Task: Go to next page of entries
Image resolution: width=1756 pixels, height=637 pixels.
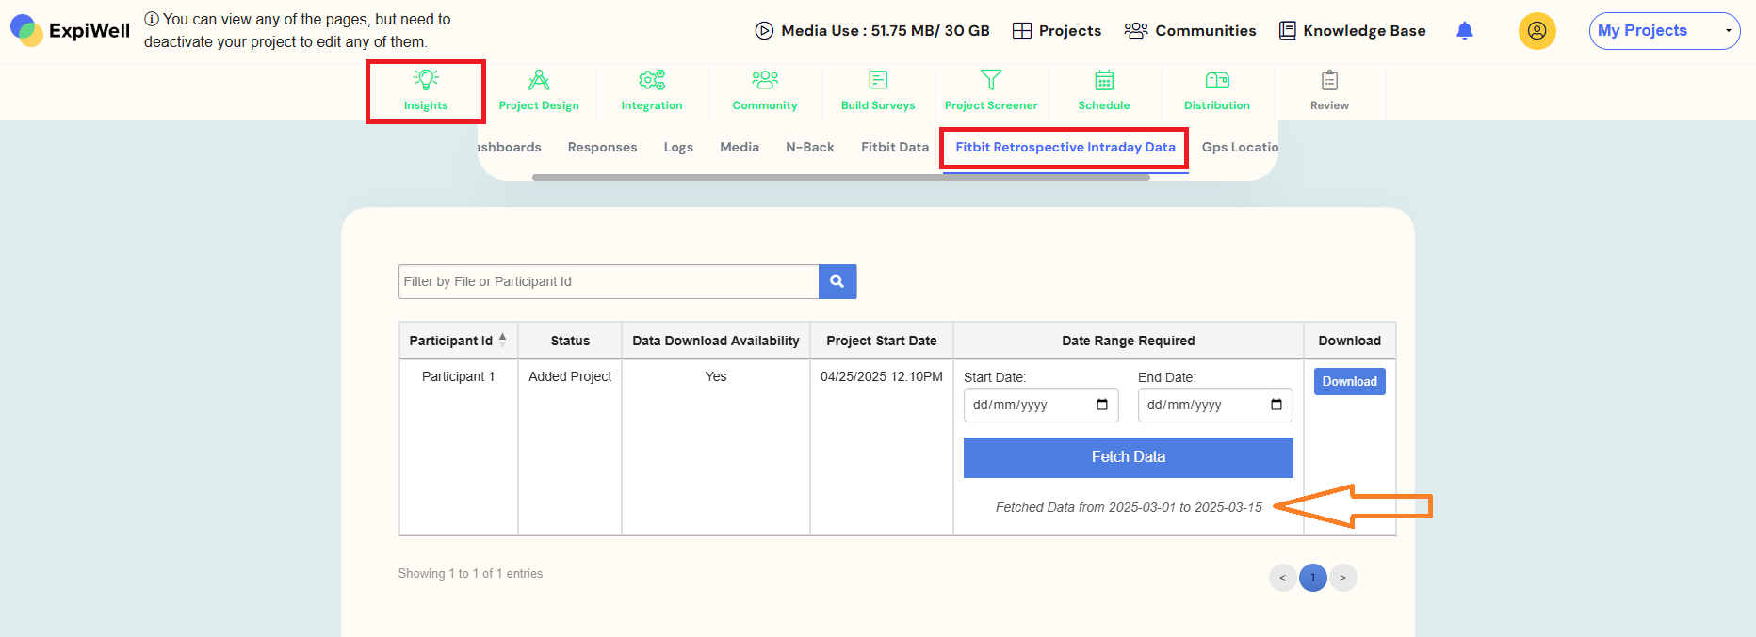Action: point(1342,578)
